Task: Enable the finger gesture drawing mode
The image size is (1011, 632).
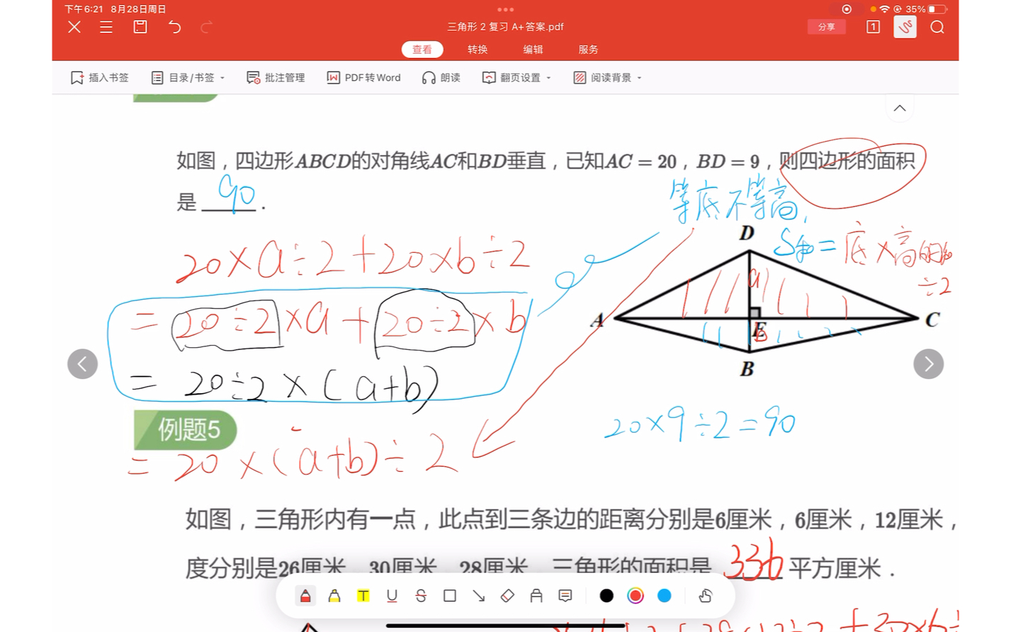Action: [x=706, y=596]
